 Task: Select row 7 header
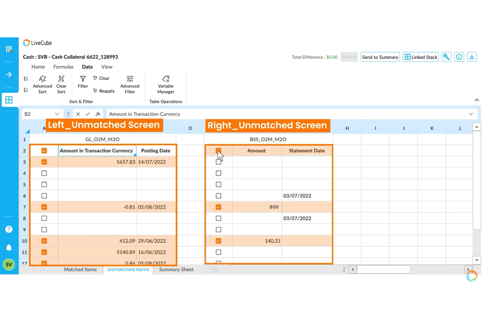point(24,207)
